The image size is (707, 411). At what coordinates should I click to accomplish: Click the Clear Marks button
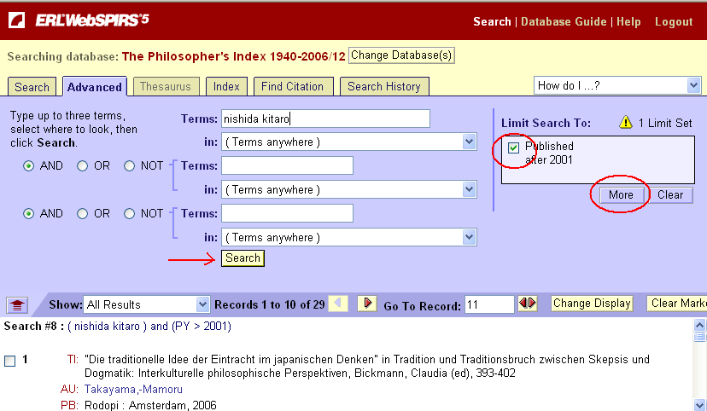pyautogui.click(x=676, y=304)
